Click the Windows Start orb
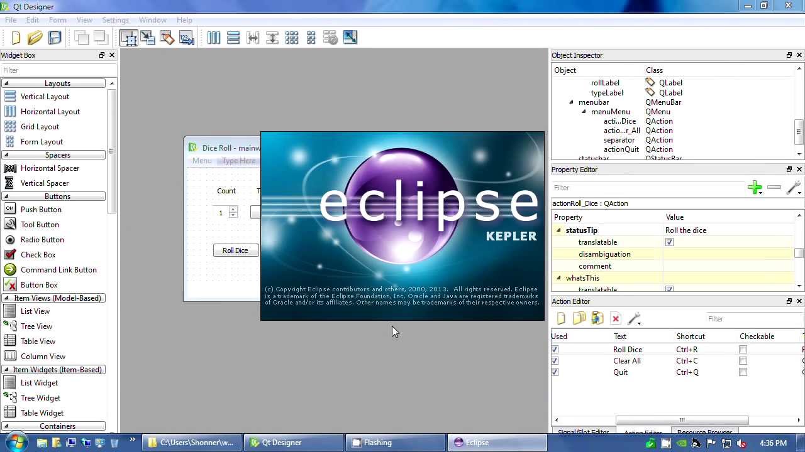 [15, 443]
